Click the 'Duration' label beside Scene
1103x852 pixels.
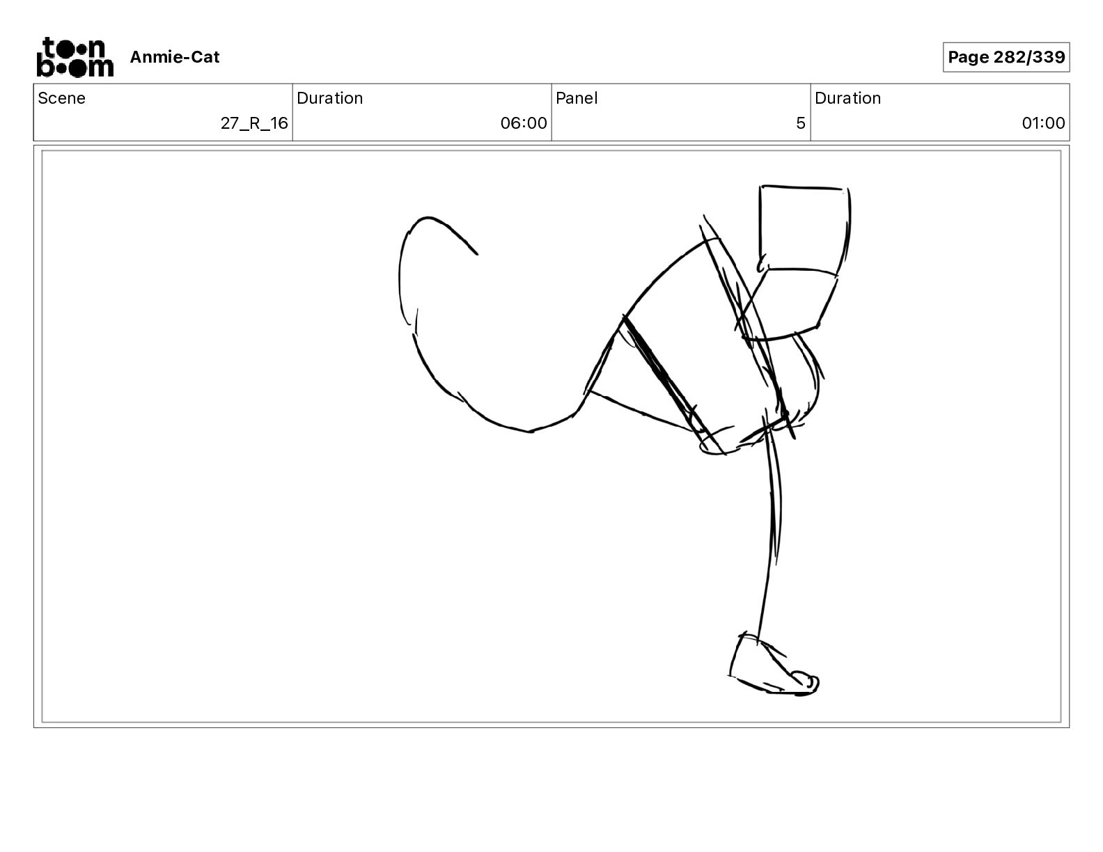pos(330,98)
